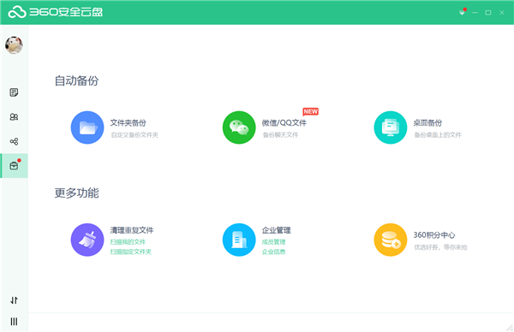The width and height of the screenshot is (514, 332).
Task: Click the 企业信息 link
Action: pos(274,252)
